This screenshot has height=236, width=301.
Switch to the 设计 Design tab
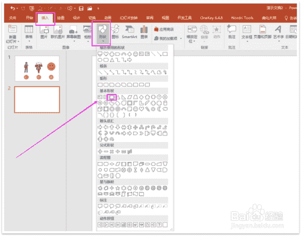[x=76, y=18]
